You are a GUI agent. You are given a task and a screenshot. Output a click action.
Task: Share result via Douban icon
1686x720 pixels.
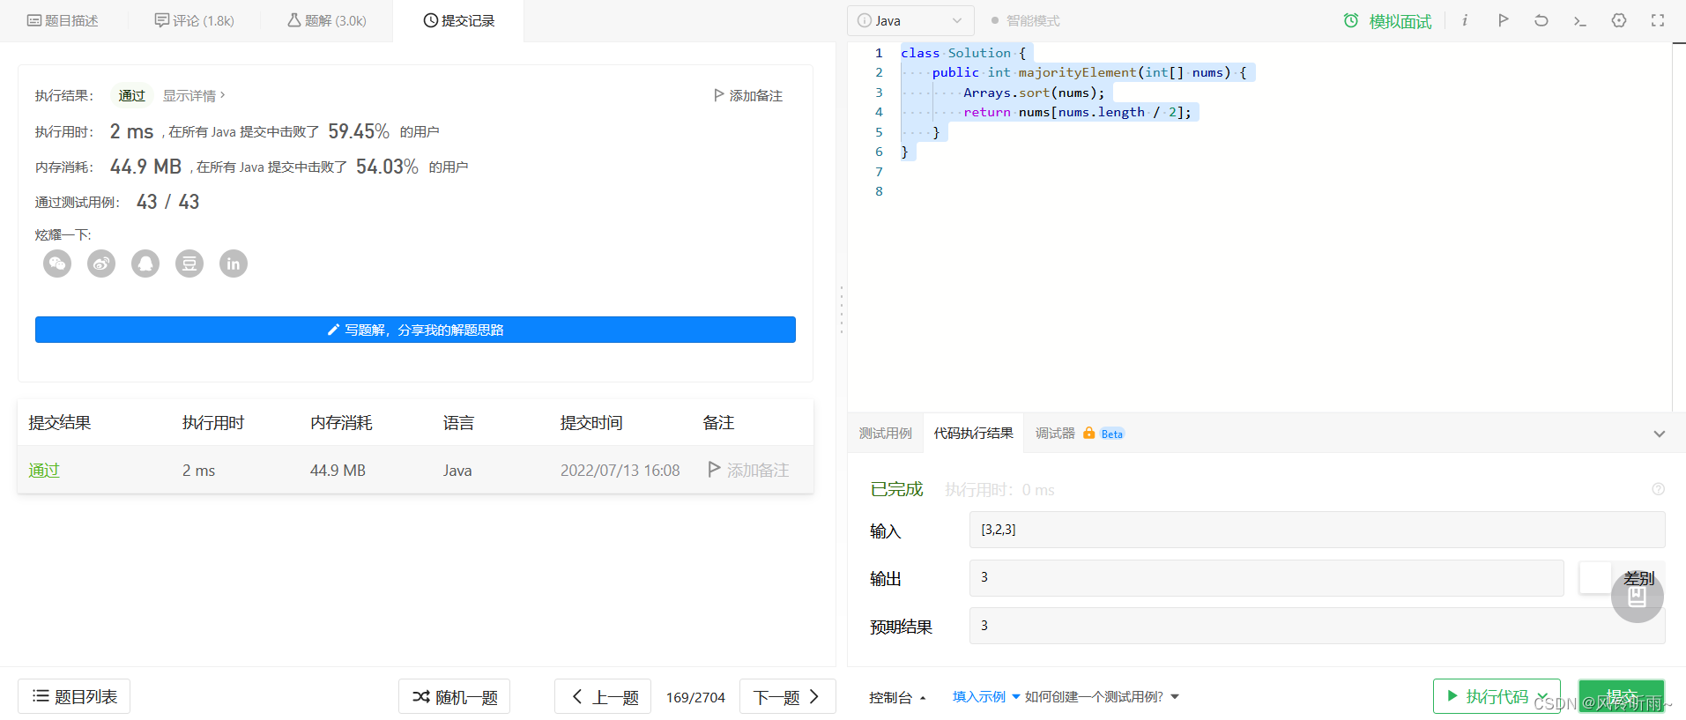click(189, 264)
